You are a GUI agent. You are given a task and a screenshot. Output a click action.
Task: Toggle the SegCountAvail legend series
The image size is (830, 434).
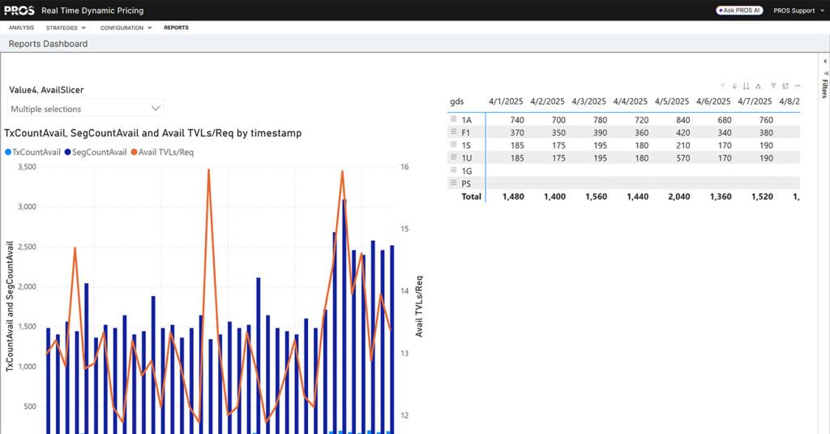(94, 152)
